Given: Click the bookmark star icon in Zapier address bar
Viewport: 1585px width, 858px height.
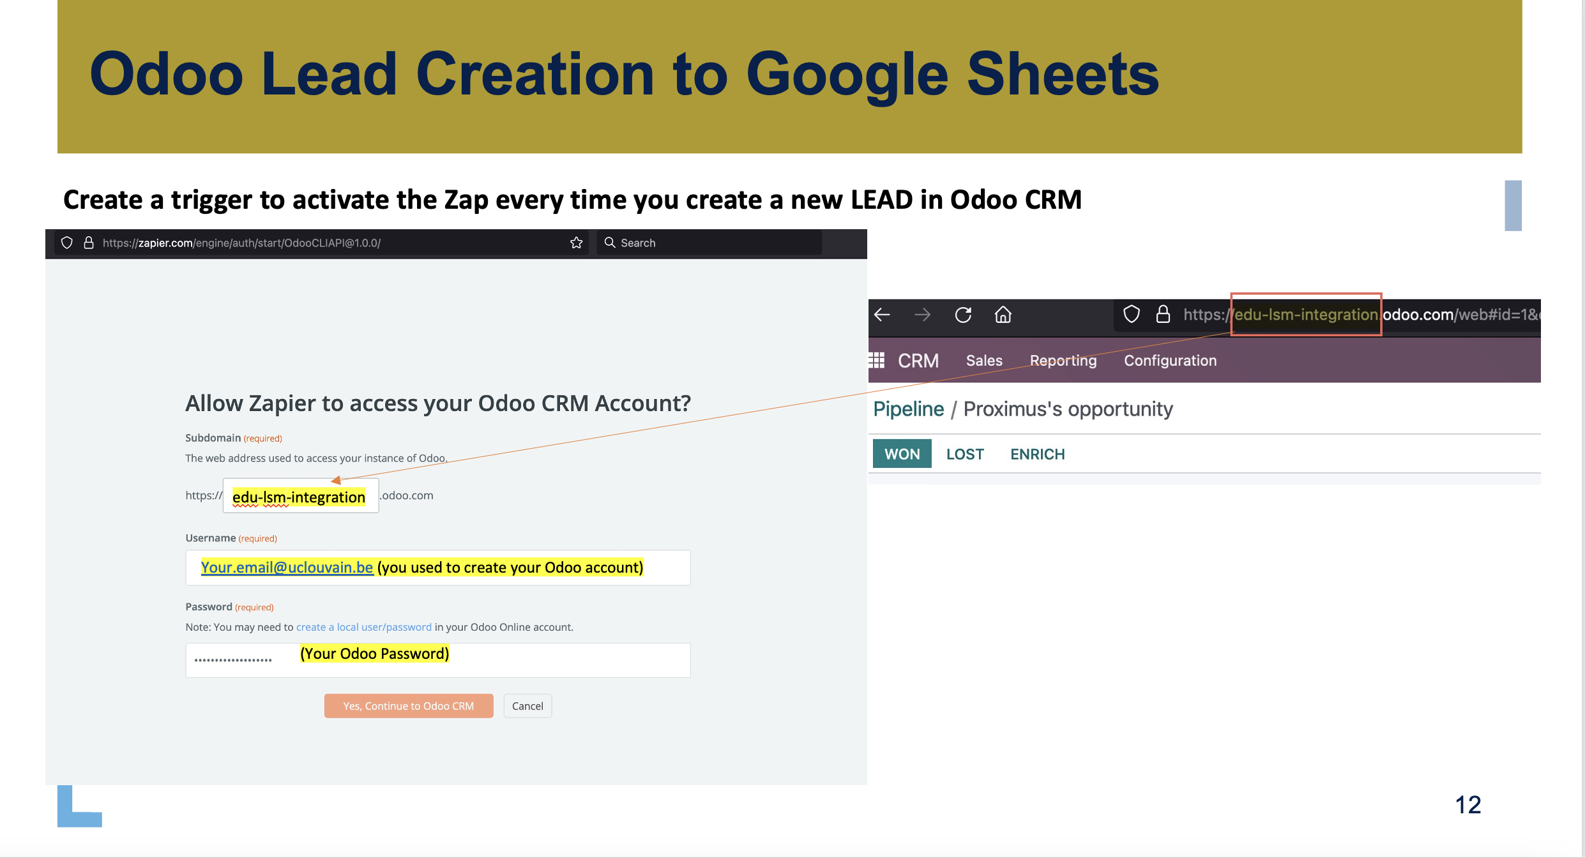Looking at the screenshot, I should click(576, 243).
